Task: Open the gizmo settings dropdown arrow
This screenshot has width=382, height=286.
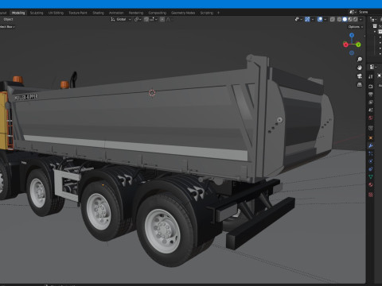Action: tap(313, 19)
